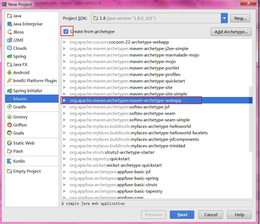Open the Project SDK dropdown arrow
Viewport: 260px width, 224px height.
[x=224, y=18]
